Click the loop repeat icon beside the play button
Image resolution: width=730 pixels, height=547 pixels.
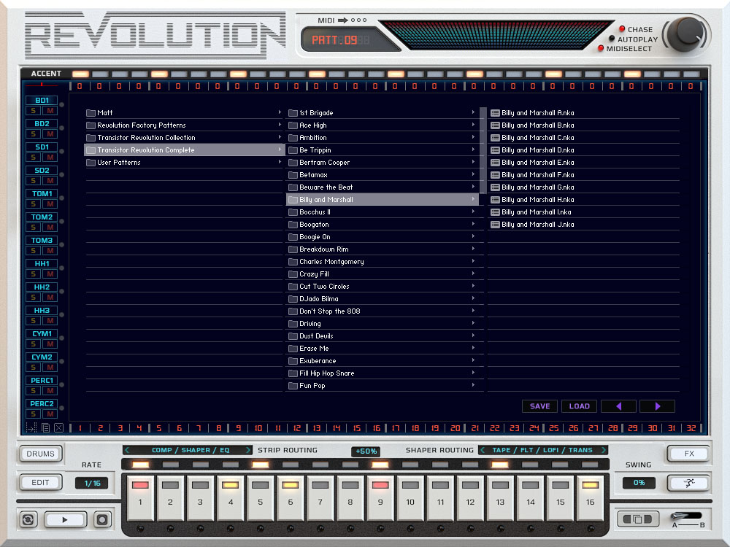coord(27,519)
